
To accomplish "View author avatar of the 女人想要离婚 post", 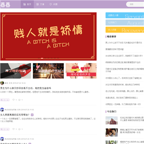I will 2,110.
